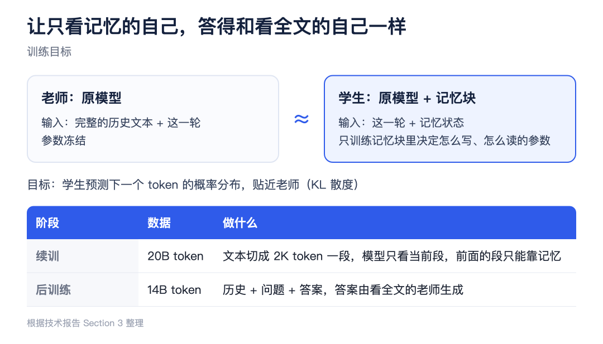603x344 pixels.
Task: Click the 输入：完整的历史文本 line
Action: pyautogui.click(x=121, y=123)
